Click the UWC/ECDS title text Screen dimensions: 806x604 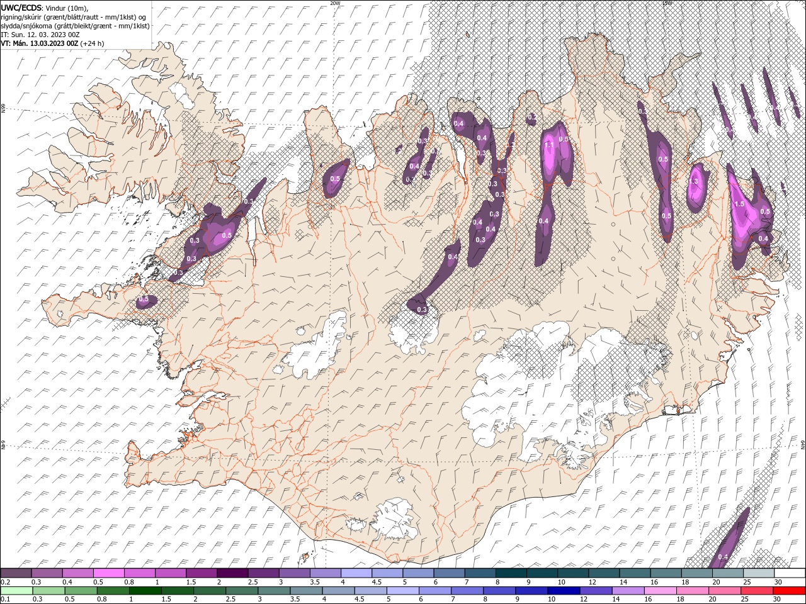(x=21, y=8)
